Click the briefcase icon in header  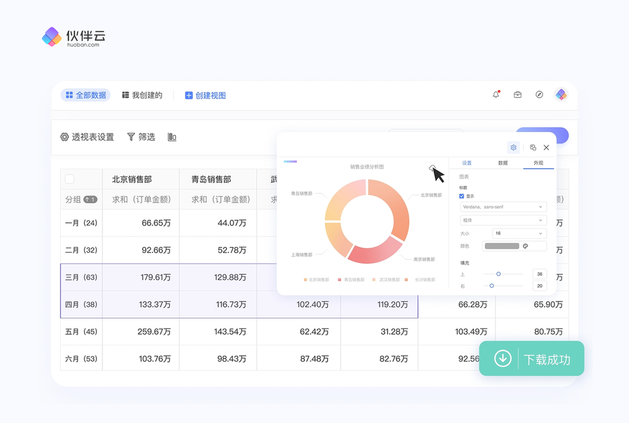518,95
